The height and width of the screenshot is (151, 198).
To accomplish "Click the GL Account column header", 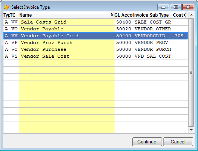I will (x=124, y=15).
